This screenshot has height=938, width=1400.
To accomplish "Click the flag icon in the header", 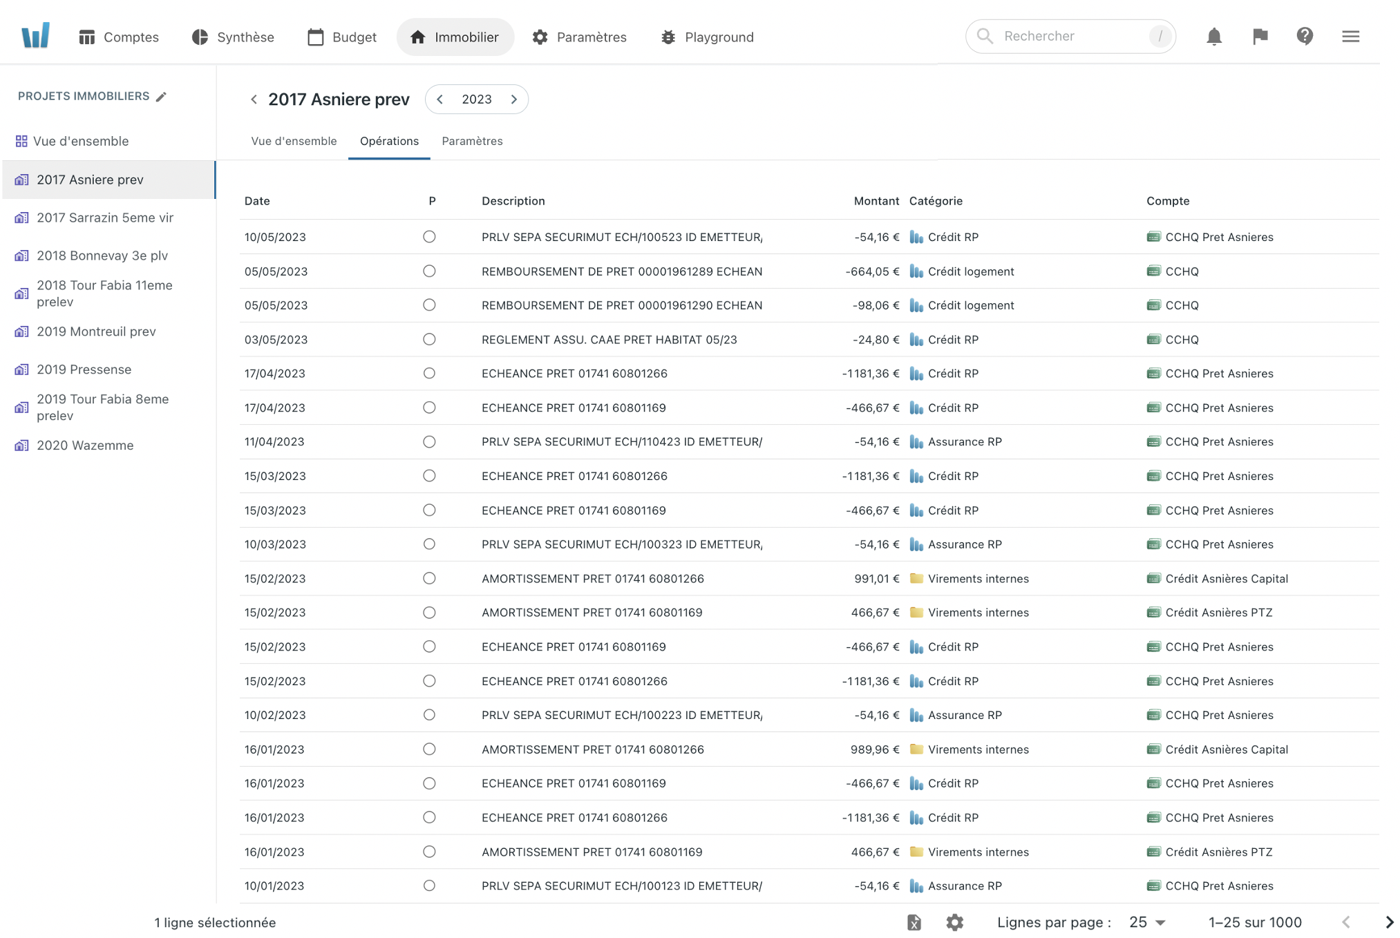I will [1260, 37].
